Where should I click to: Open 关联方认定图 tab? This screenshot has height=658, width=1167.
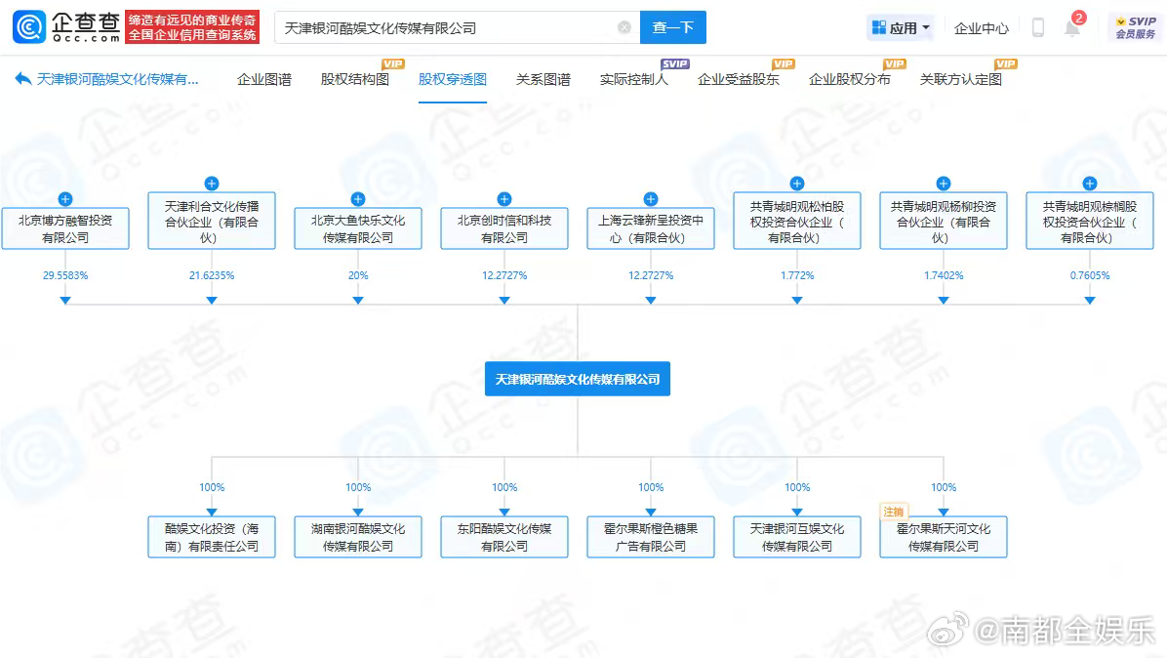click(x=961, y=80)
